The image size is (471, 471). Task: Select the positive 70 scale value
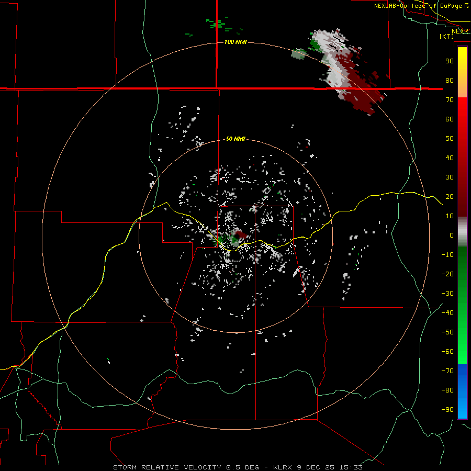click(450, 100)
